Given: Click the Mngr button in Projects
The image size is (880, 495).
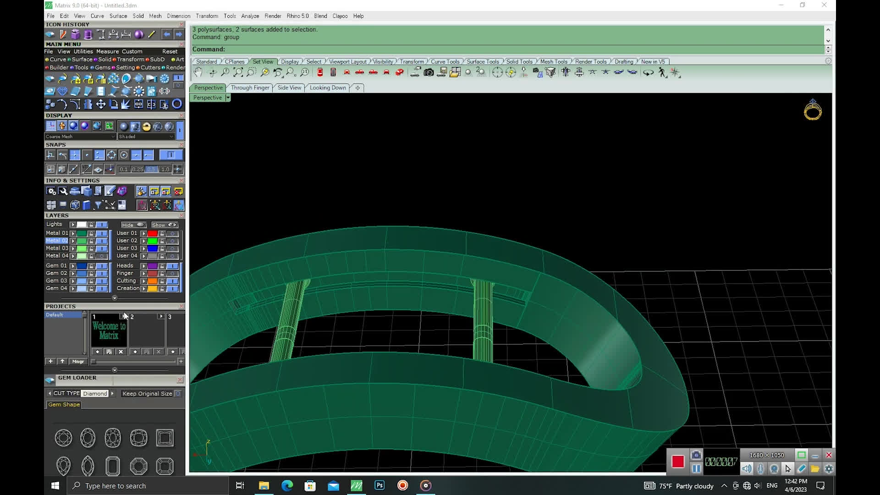Looking at the screenshot, I should click(x=78, y=361).
